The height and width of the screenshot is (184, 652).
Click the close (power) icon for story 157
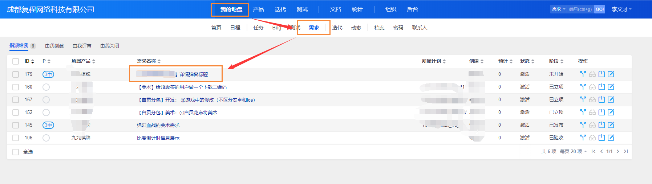tap(602, 99)
